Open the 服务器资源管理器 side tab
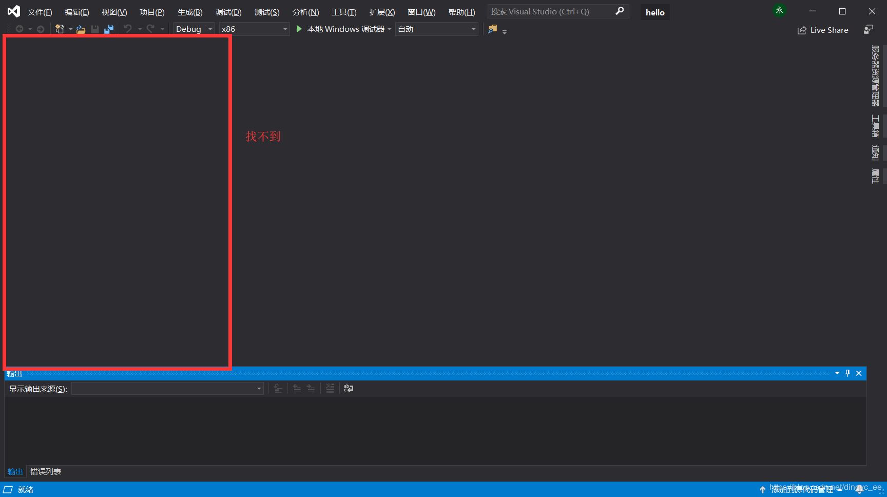 pos(875,76)
